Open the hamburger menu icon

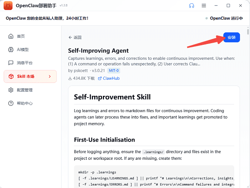(x=204, y=5)
